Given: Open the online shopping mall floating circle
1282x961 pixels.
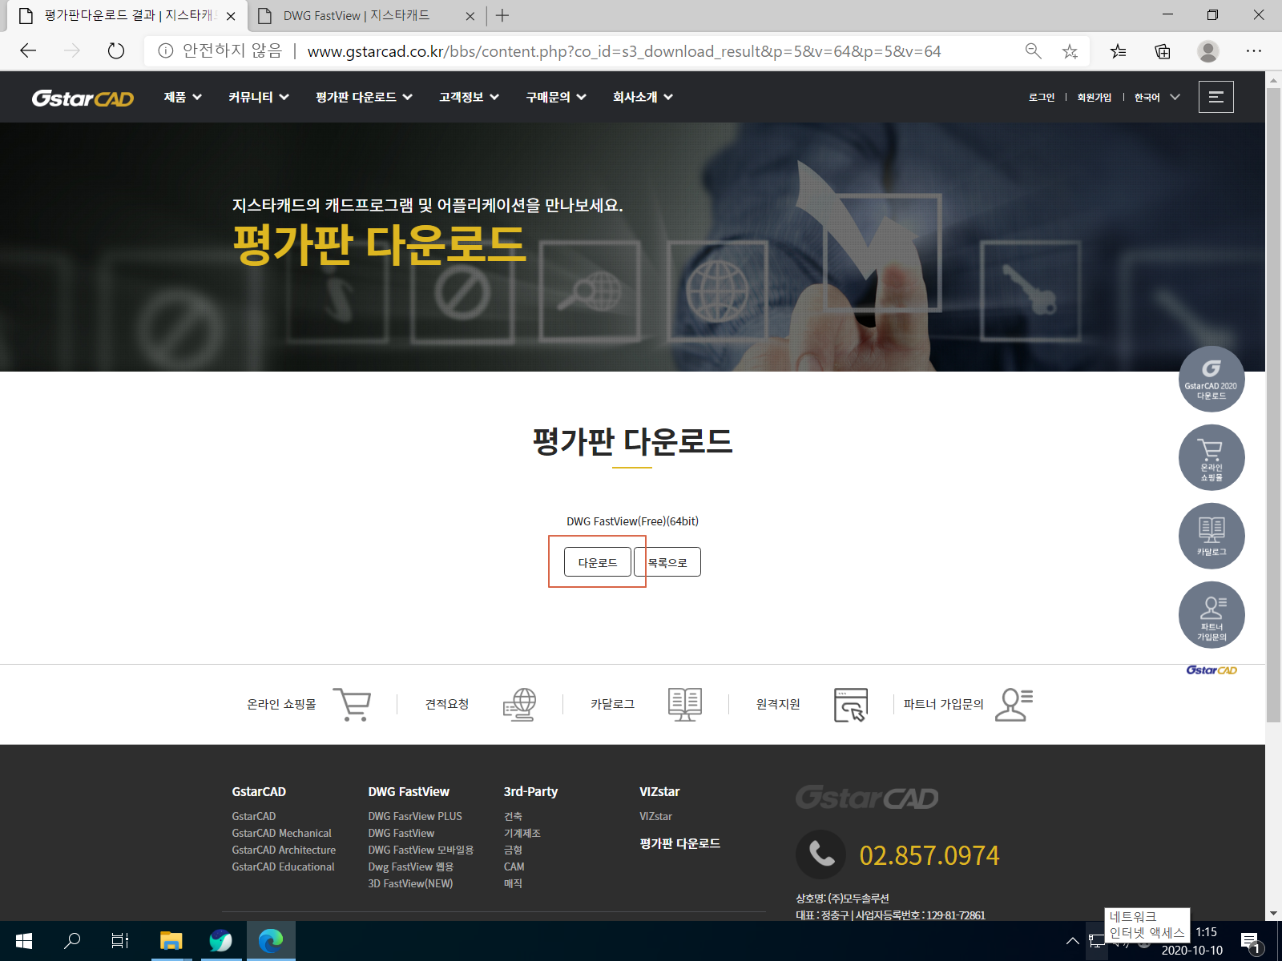Looking at the screenshot, I should pyautogui.click(x=1211, y=457).
